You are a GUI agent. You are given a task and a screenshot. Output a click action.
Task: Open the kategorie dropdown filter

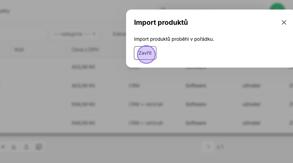pyautogui.click(x=75, y=34)
